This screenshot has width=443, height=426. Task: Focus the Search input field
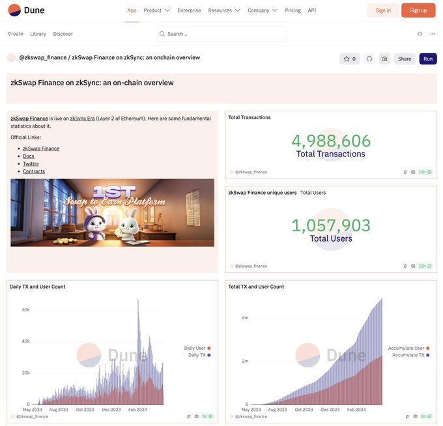[221, 34]
